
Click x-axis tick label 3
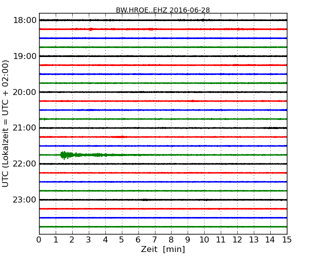(89, 240)
